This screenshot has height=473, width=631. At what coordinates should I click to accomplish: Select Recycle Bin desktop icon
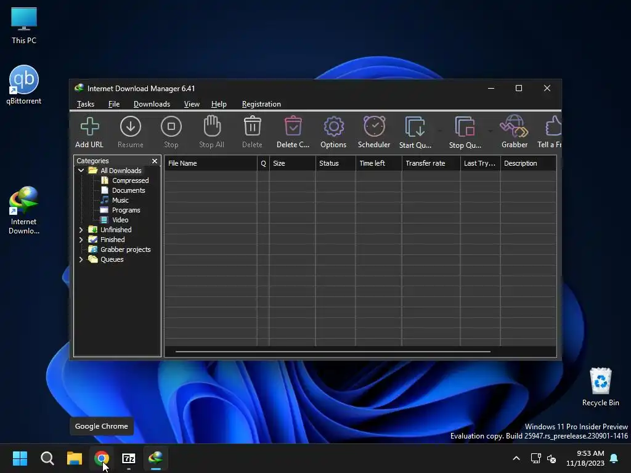coord(600,387)
